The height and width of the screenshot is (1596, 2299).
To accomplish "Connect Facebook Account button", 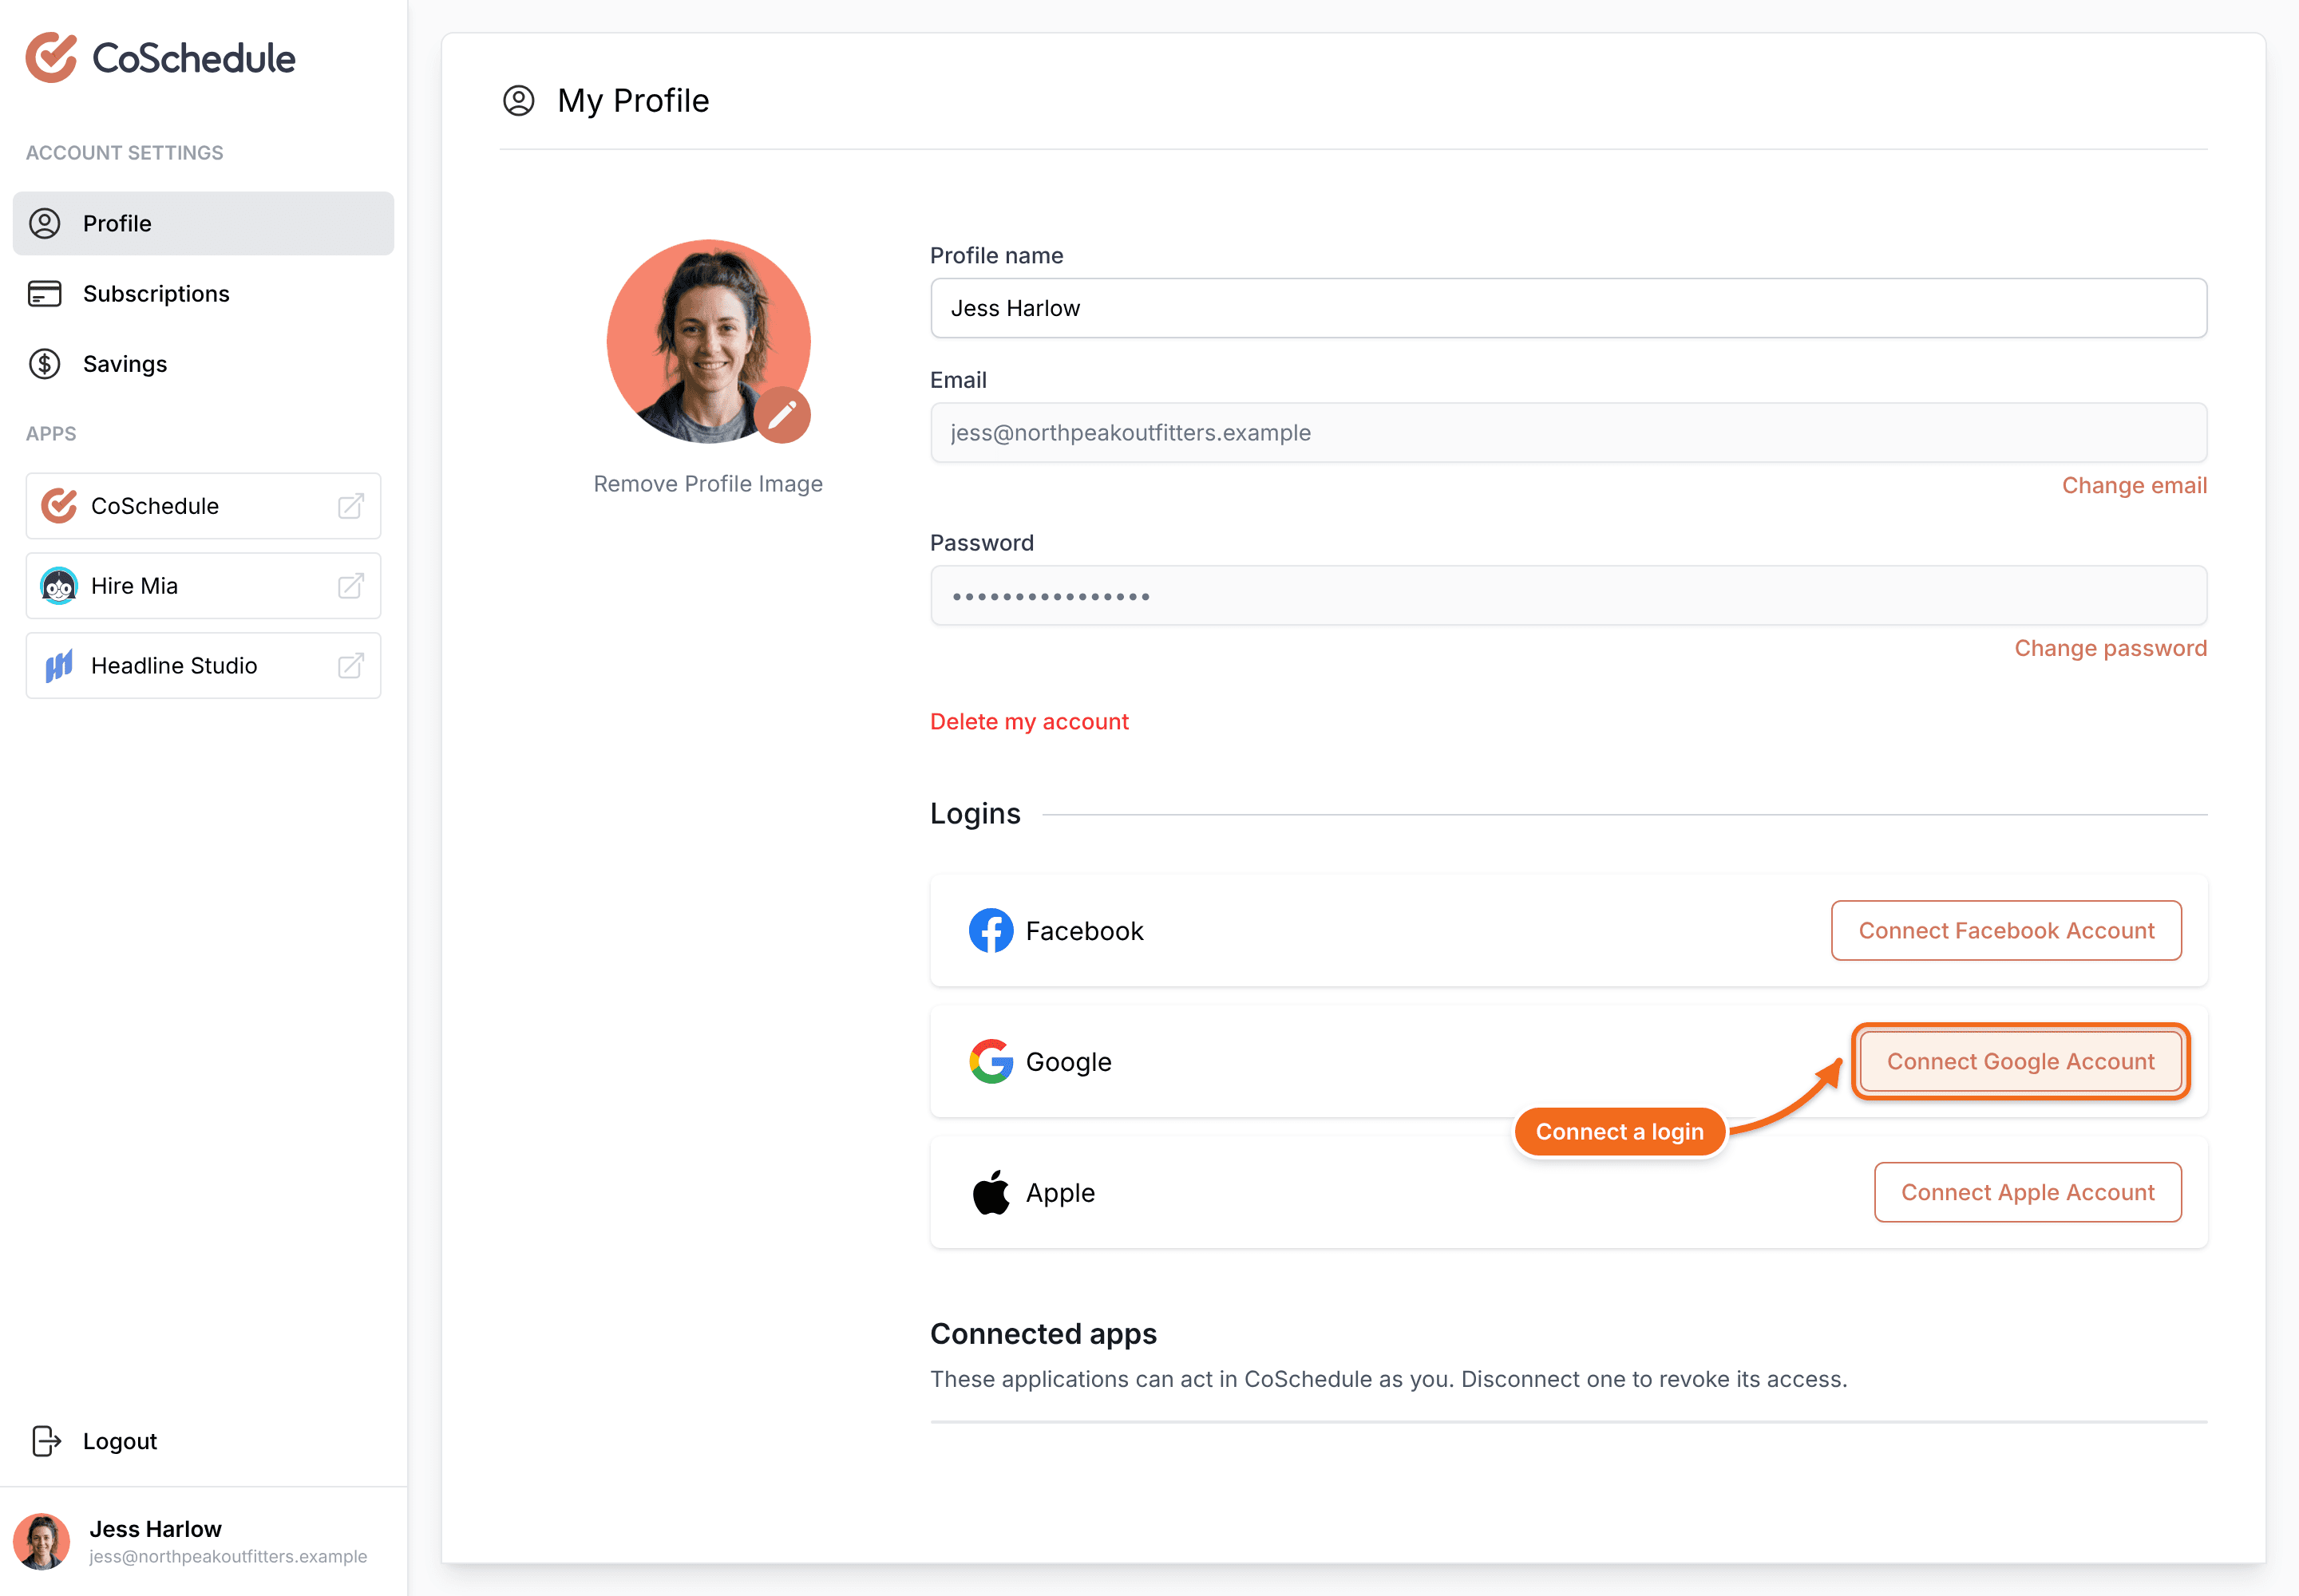I will pyautogui.click(x=2007, y=931).
